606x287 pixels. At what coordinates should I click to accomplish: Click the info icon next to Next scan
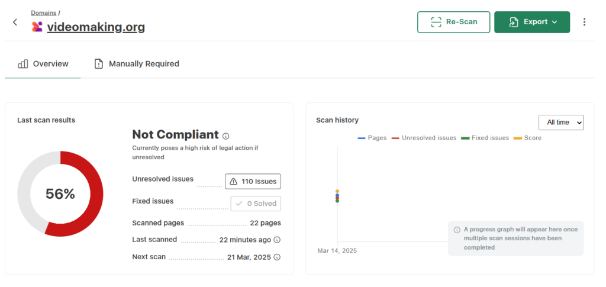[x=277, y=257]
